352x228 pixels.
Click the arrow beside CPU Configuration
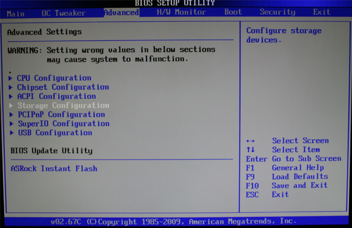10,78
